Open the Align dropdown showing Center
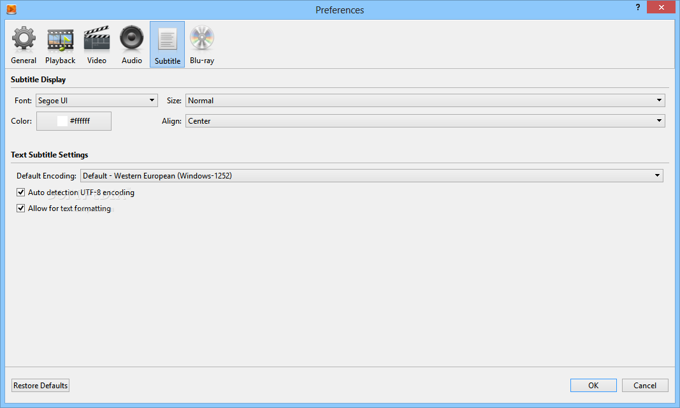The height and width of the screenshot is (408, 680). pyautogui.click(x=425, y=121)
